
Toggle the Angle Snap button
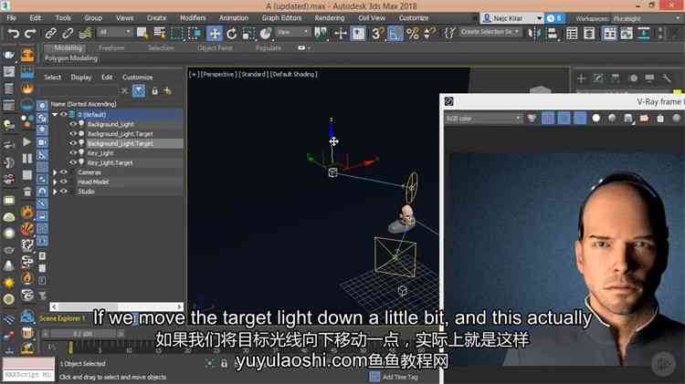click(395, 33)
